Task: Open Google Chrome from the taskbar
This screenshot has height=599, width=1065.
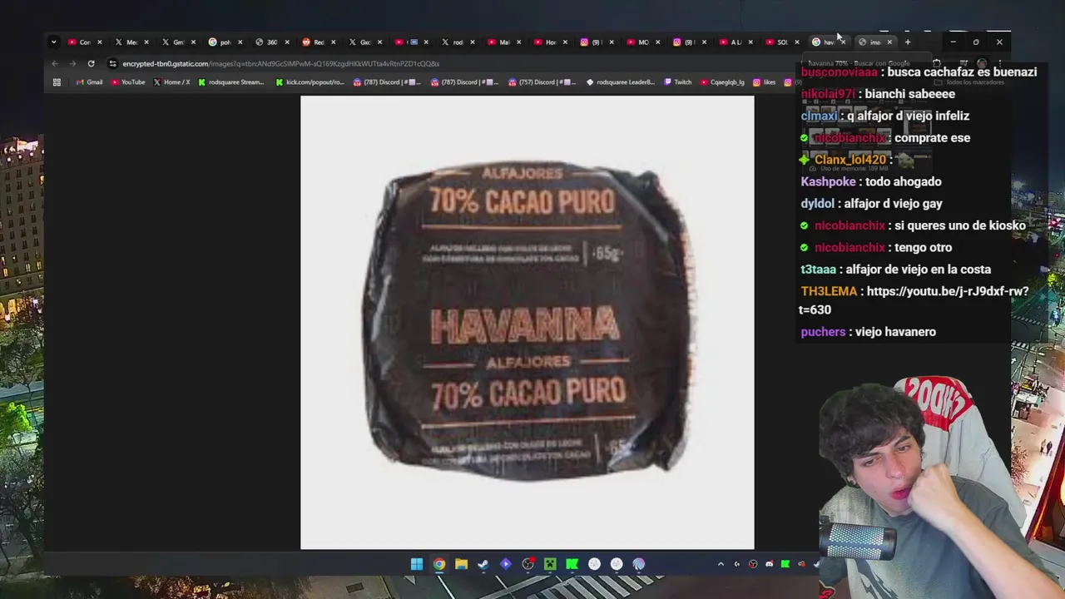Action: pyautogui.click(x=439, y=564)
